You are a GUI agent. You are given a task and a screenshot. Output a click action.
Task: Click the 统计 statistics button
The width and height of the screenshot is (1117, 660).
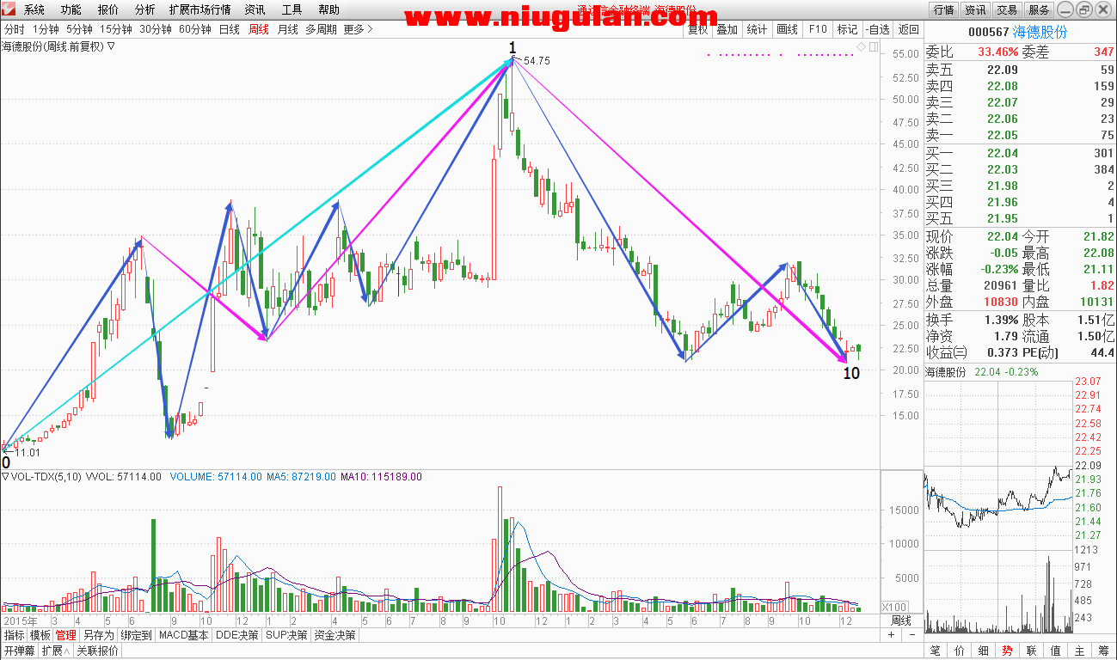(757, 29)
